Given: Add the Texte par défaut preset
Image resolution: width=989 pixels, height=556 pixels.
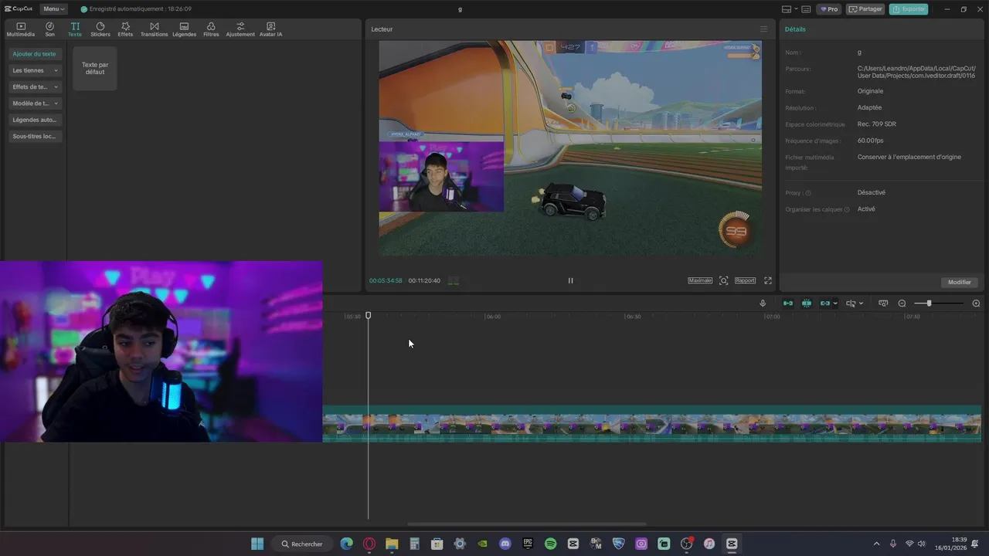Looking at the screenshot, I should (x=95, y=68).
